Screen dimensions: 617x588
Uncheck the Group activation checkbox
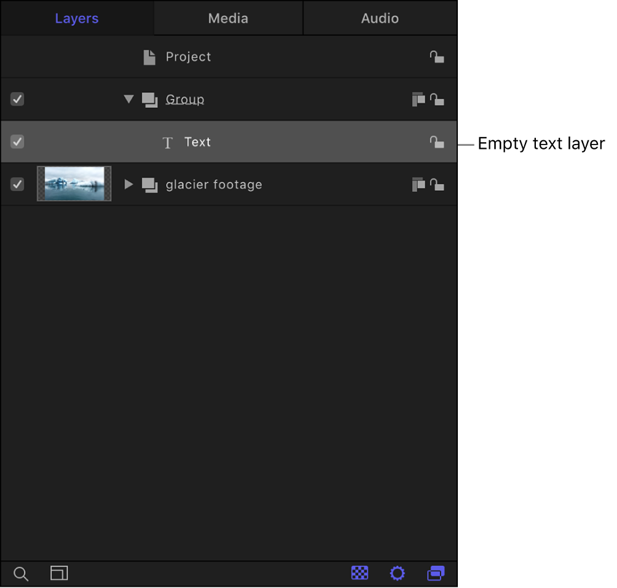click(17, 99)
